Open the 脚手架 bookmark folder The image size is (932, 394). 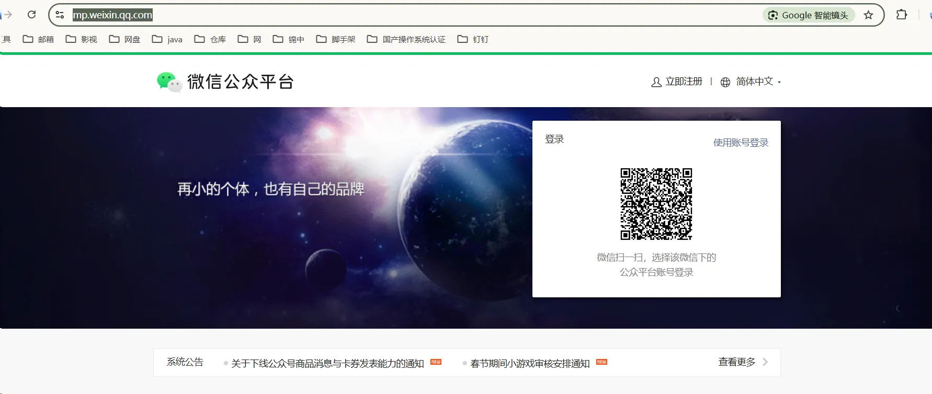tap(335, 39)
